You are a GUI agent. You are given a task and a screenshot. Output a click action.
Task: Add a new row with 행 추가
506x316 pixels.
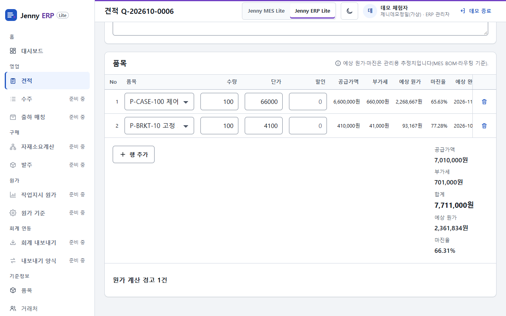(134, 154)
